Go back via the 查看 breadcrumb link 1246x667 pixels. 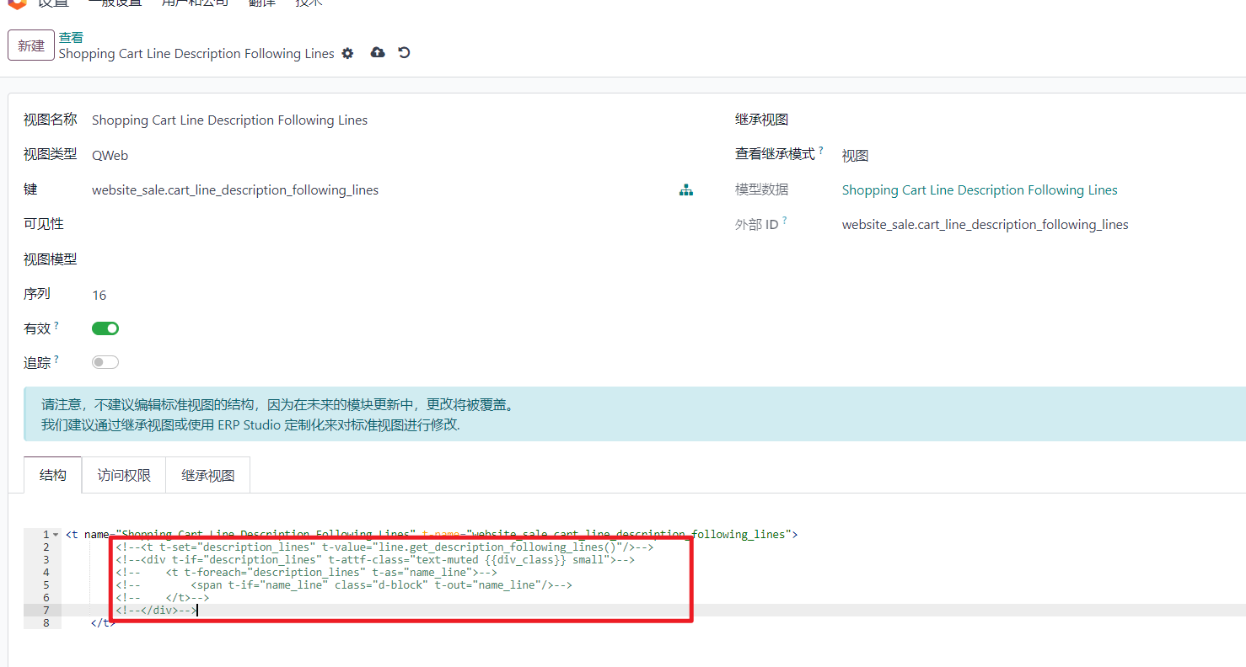(71, 37)
